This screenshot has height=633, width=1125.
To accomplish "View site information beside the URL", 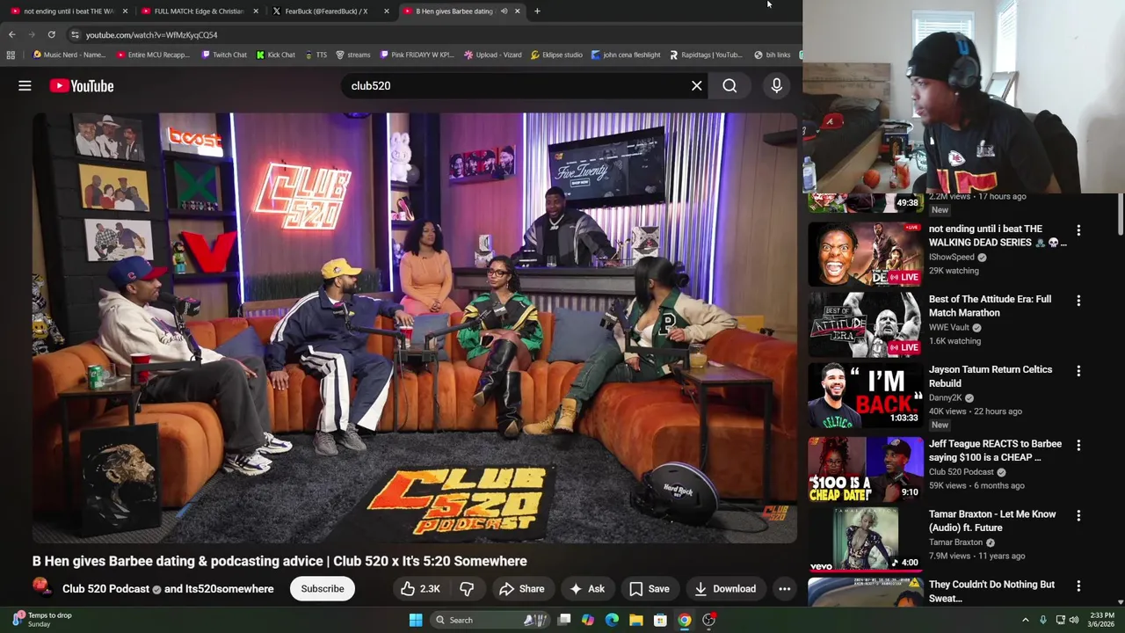I will tap(75, 34).
